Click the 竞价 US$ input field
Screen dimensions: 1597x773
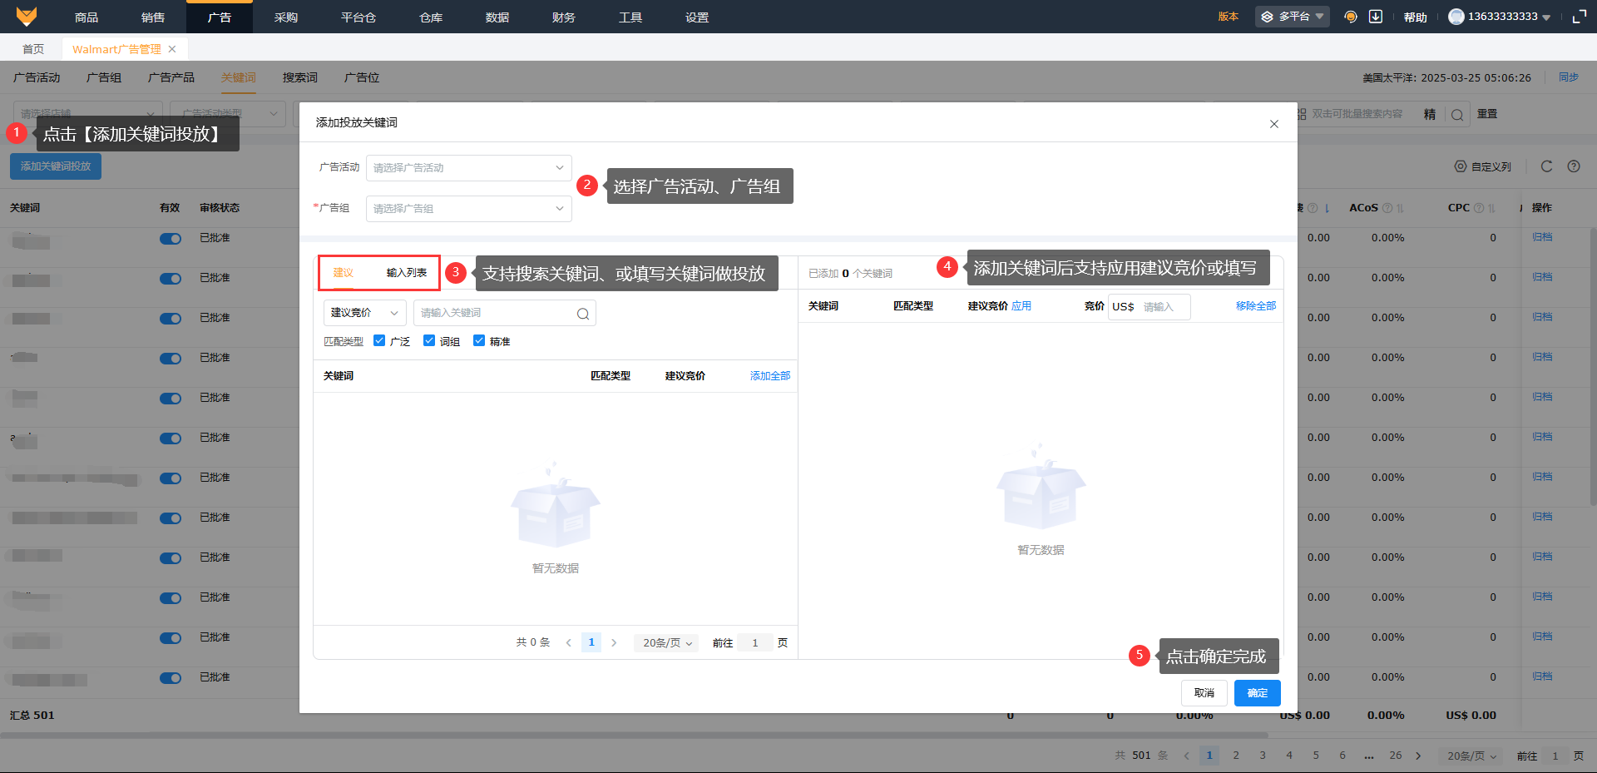(x=1163, y=307)
